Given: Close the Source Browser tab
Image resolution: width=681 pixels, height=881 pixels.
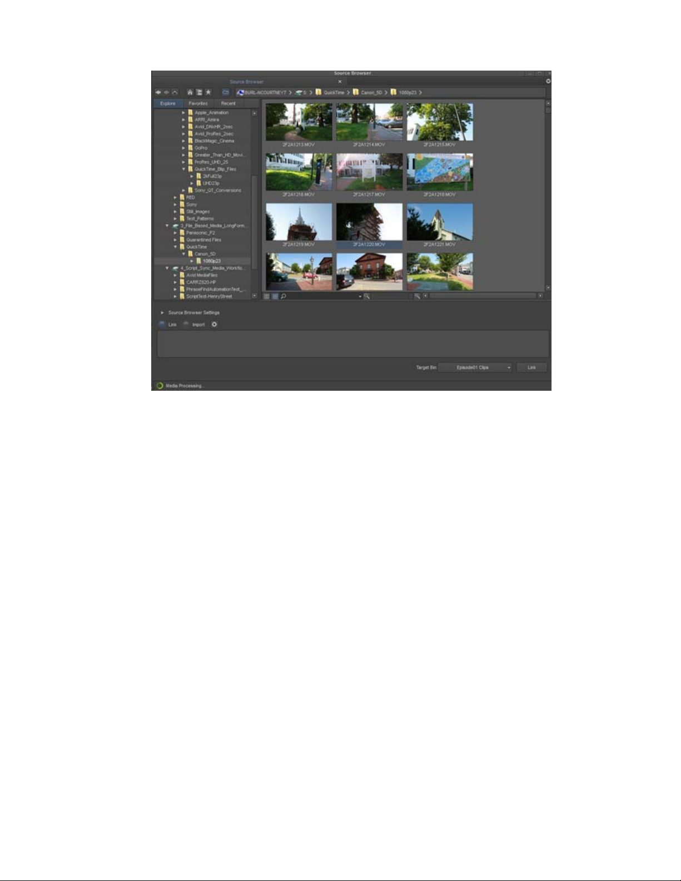Looking at the screenshot, I should coord(340,82).
